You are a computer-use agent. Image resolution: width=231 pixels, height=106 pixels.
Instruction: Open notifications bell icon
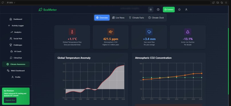(x=179, y=9)
